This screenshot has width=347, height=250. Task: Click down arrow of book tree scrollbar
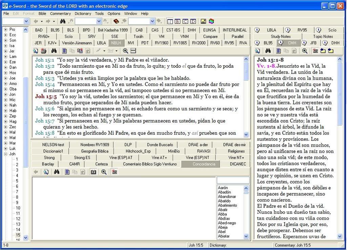tap(26, 237)
